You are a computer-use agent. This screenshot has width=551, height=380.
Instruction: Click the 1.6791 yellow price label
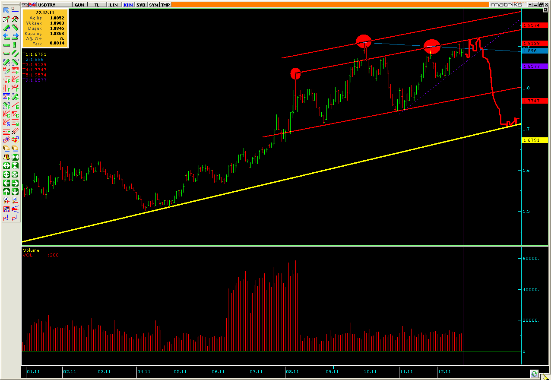tap(535, 140)
